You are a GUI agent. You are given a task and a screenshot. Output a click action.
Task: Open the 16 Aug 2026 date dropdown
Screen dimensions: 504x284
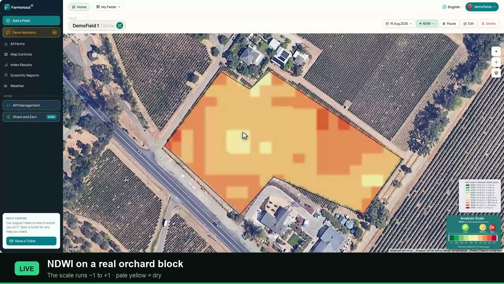pyautogui.click(x=398, y=24)
